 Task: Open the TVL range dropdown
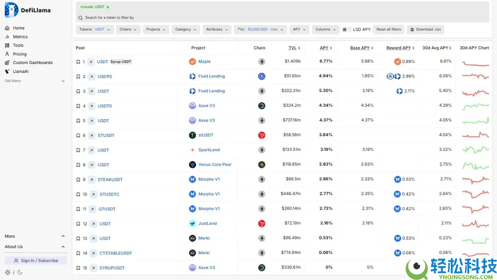coord(260,29)
